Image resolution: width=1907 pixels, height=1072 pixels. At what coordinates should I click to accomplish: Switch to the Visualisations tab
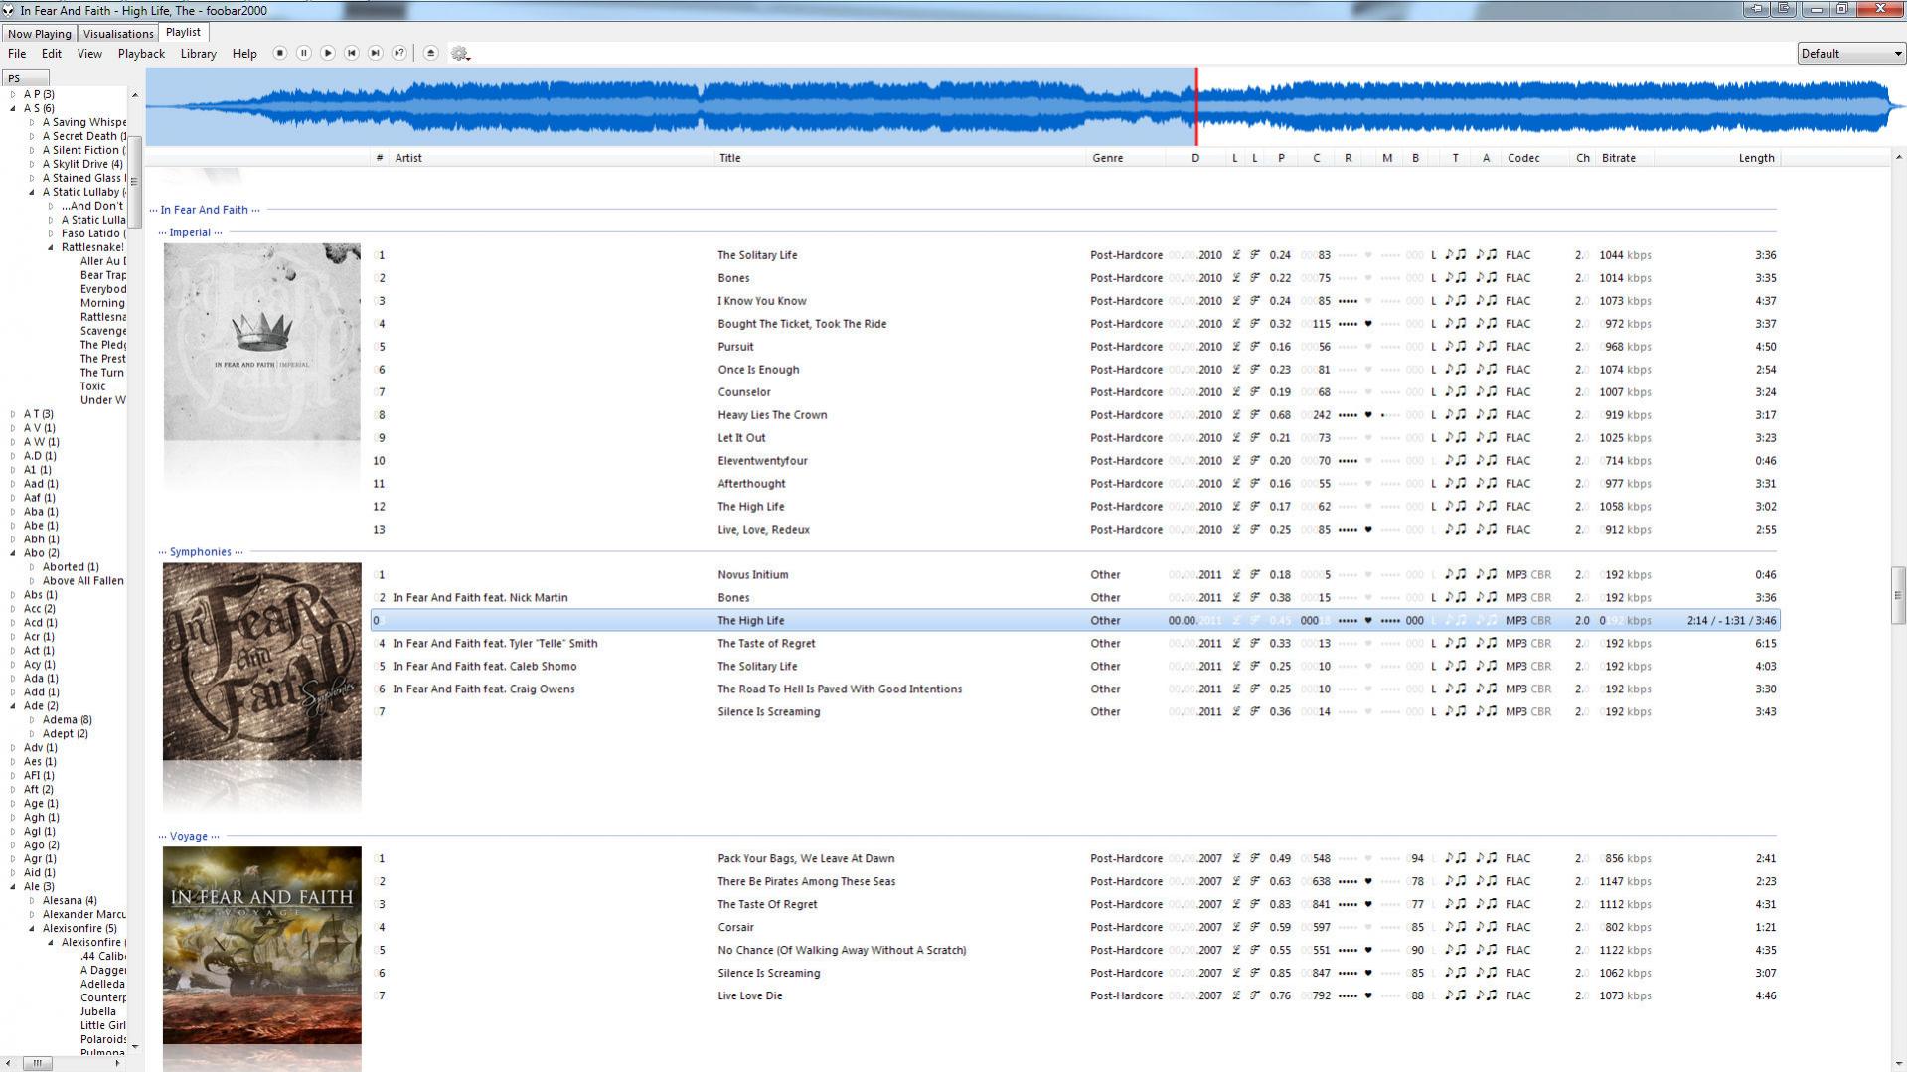[118, 34]
